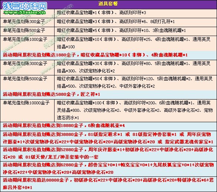Select the 单笔充值划账3000金子 cell
Screen dimensions: 217x192
tap(27, 68)
